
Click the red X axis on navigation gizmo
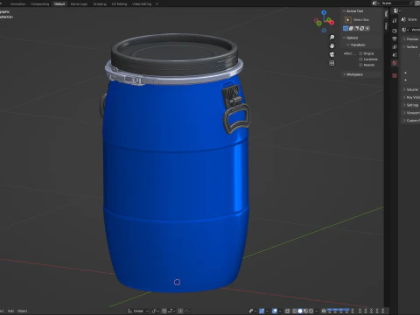332,23
